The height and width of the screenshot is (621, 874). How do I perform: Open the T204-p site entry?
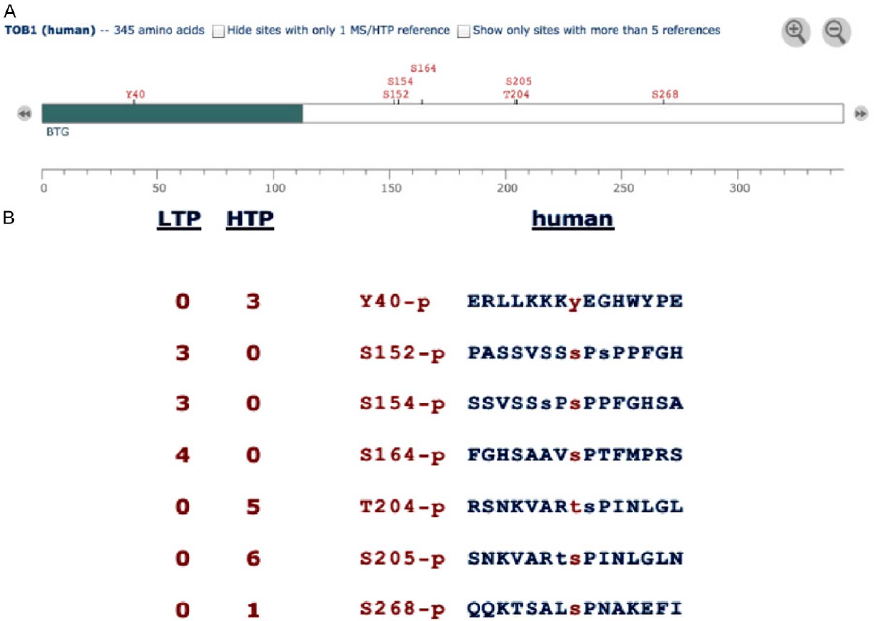tap(402, 507)
